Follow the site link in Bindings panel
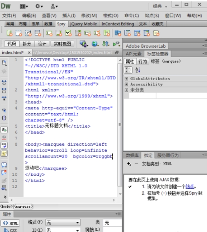This screenshot has height=232, width=207. (x=190, y=186)
